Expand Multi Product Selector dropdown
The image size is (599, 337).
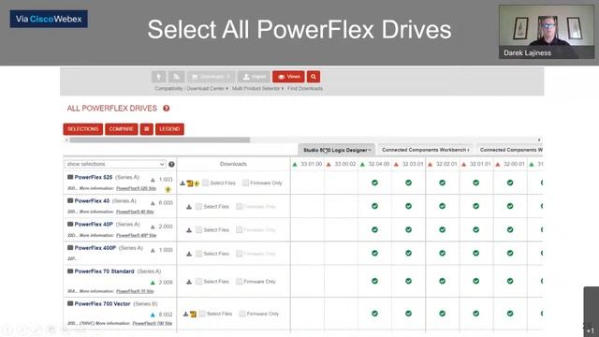(258, 88)
